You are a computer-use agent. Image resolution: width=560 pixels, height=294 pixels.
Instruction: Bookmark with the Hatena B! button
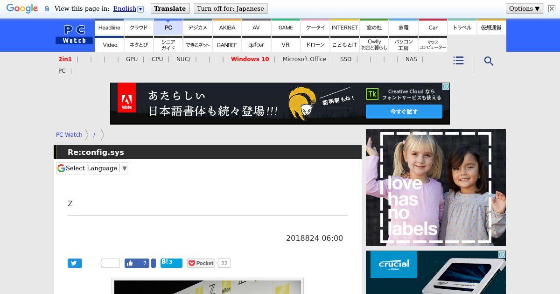(x=171, y=263)
